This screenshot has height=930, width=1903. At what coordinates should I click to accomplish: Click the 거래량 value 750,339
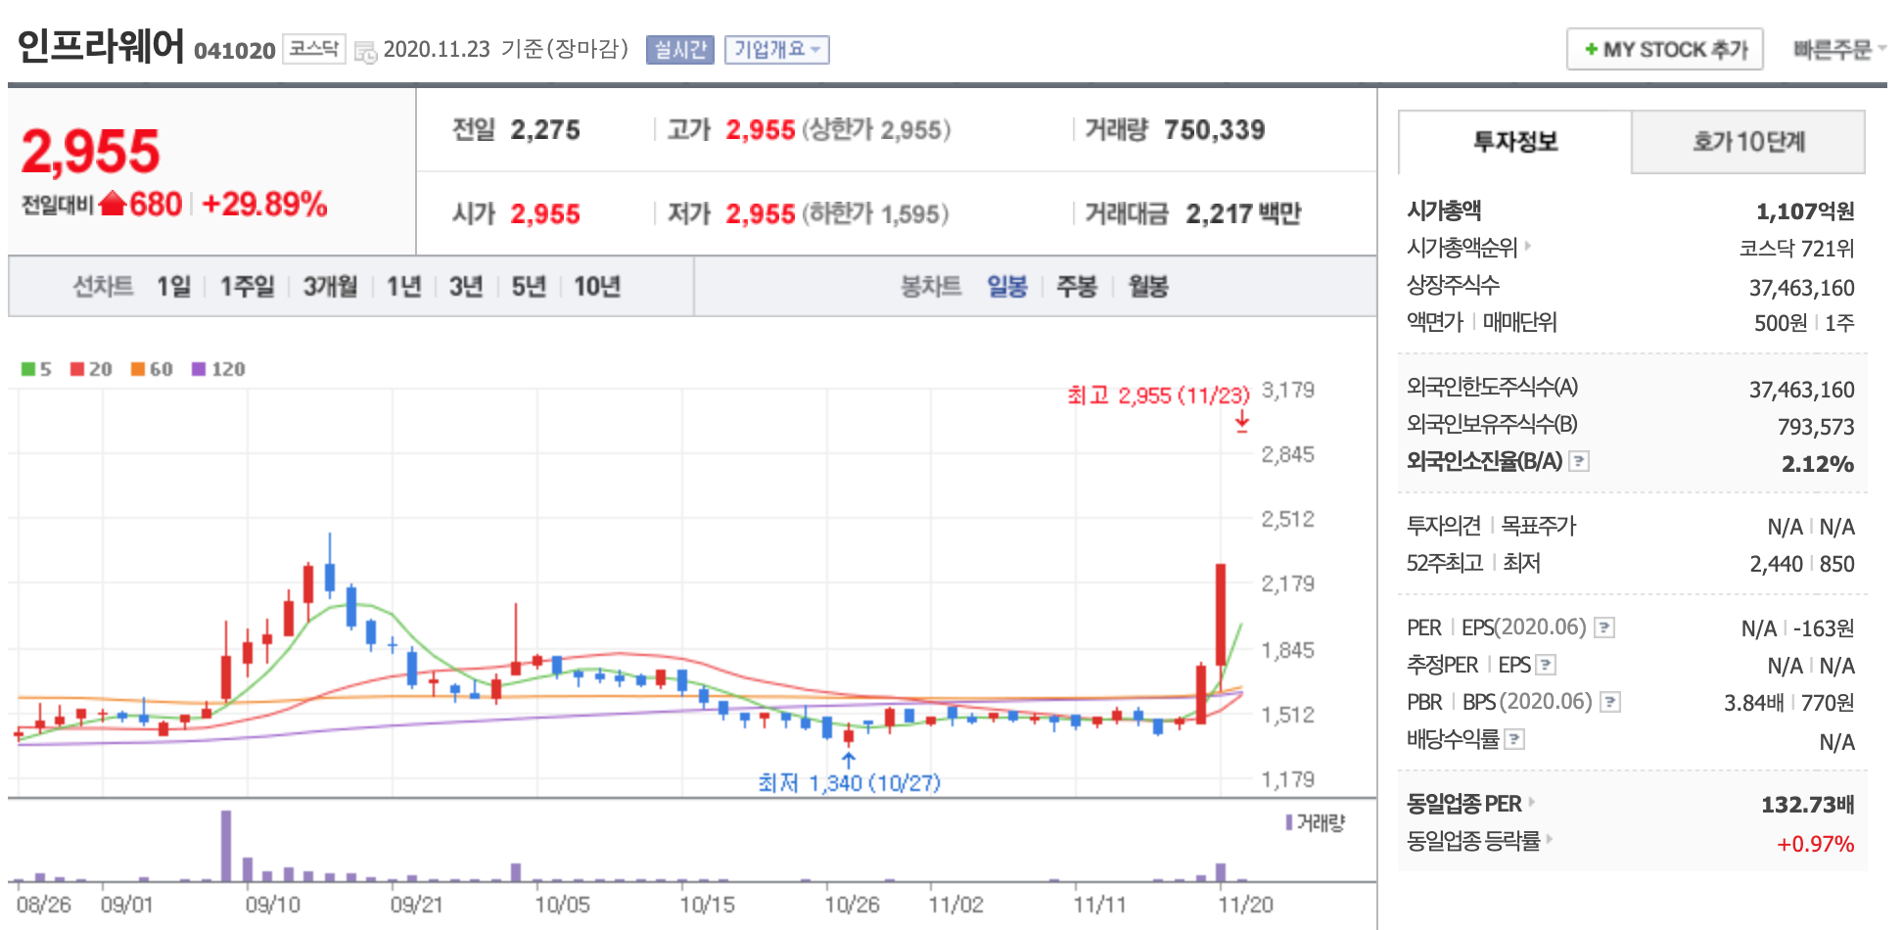pos(1214,129)
